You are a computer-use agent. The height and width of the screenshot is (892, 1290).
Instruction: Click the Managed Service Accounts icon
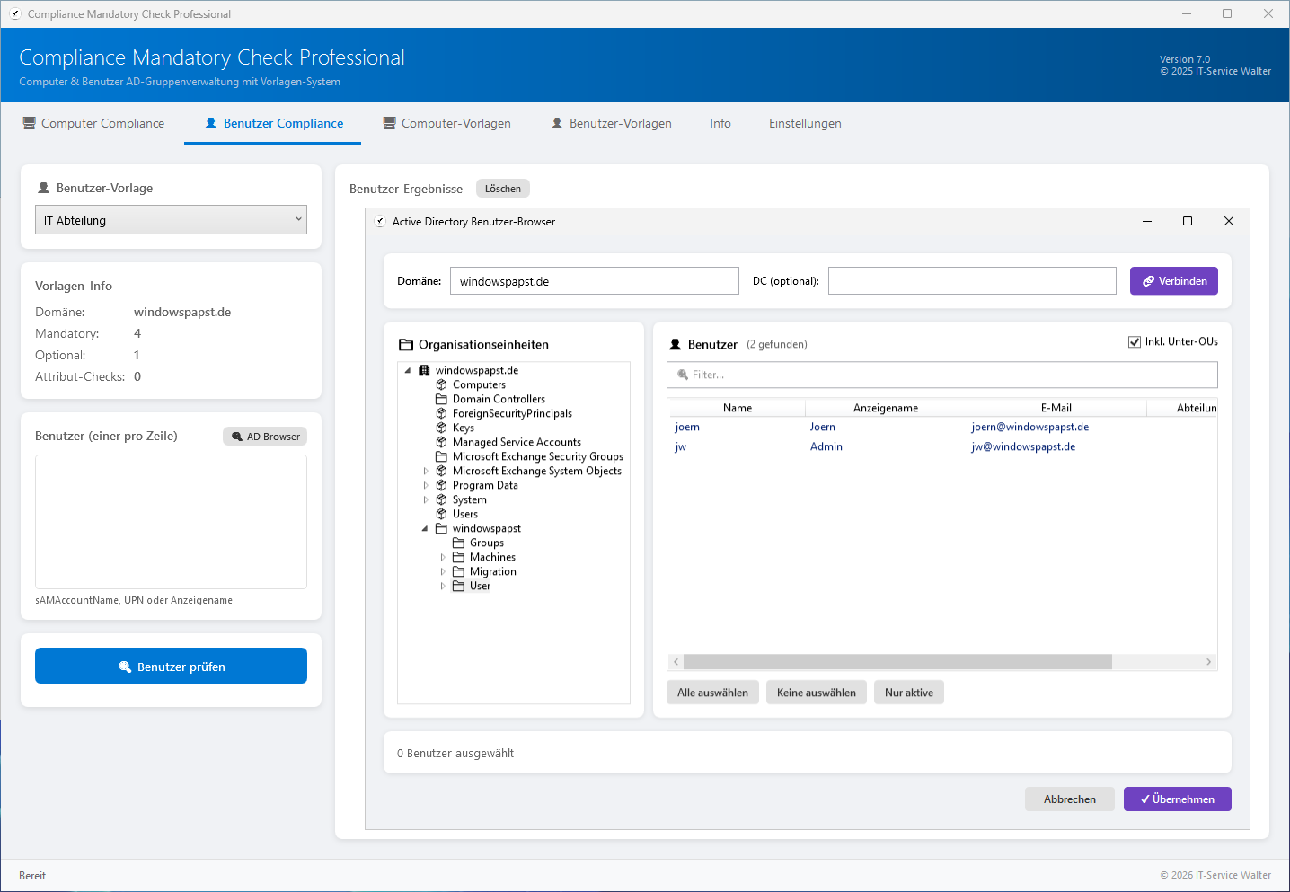441,442
